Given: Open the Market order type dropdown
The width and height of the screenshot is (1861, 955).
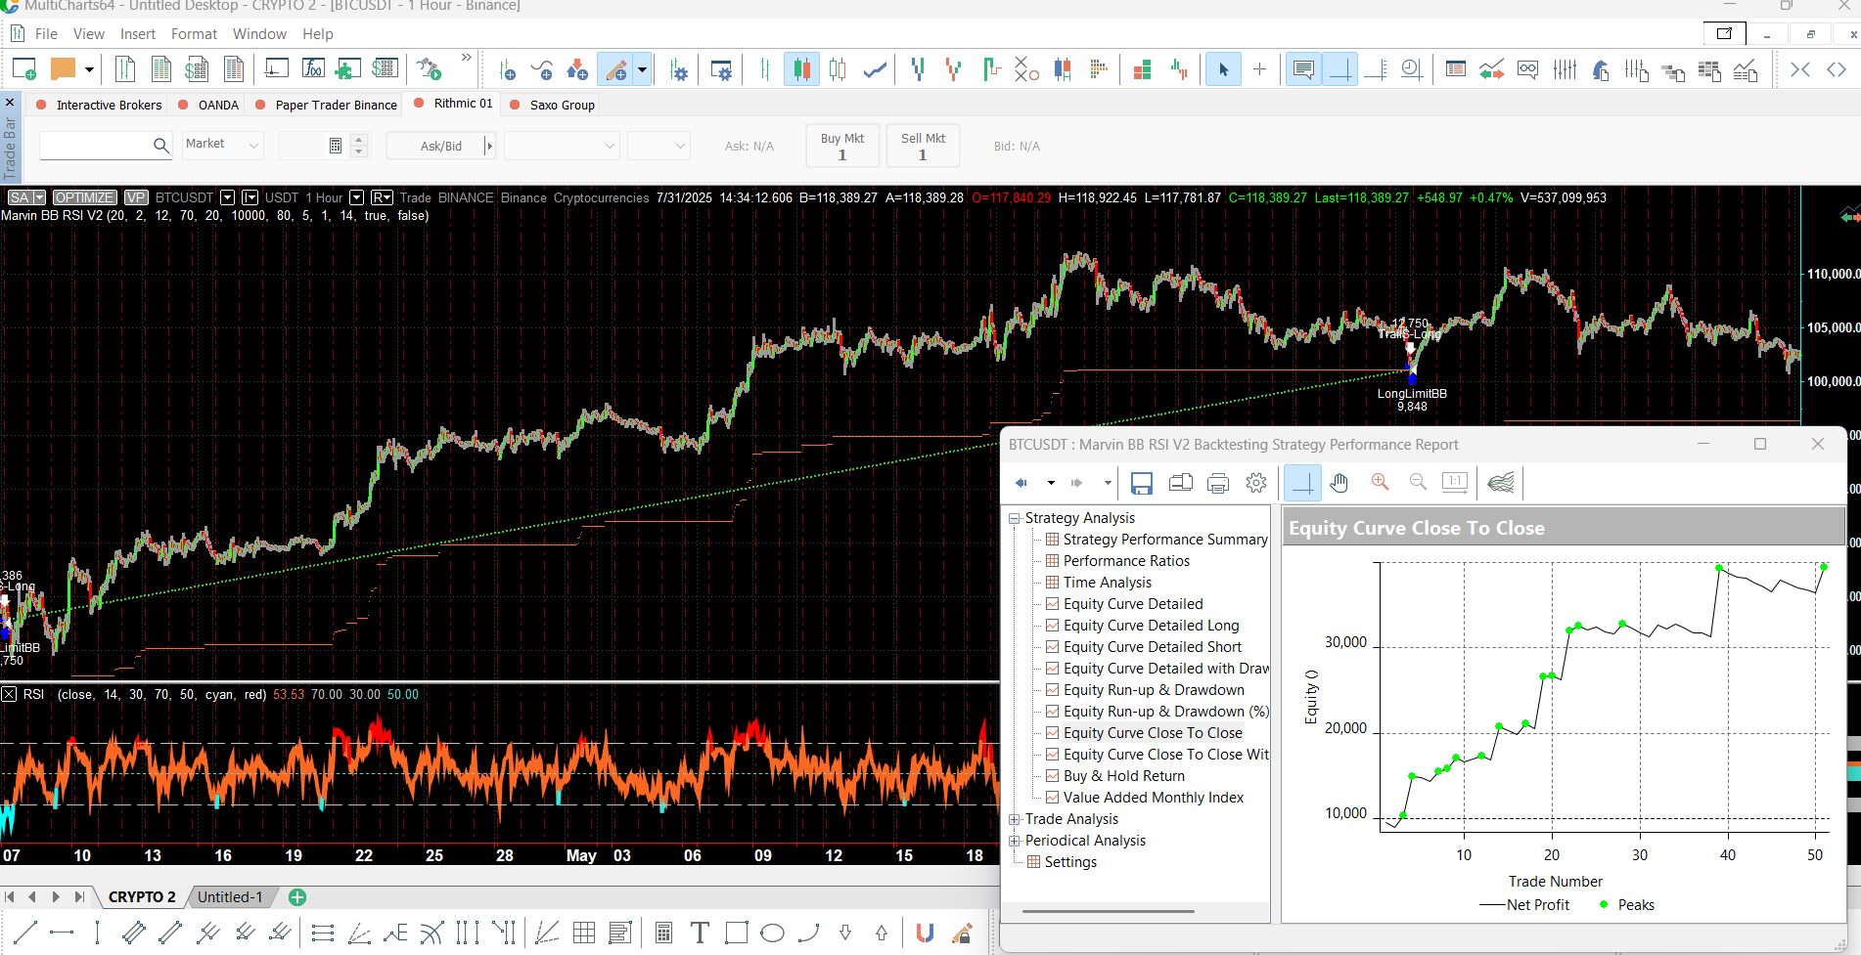Looking at the screenshot, I should point(223,145).
